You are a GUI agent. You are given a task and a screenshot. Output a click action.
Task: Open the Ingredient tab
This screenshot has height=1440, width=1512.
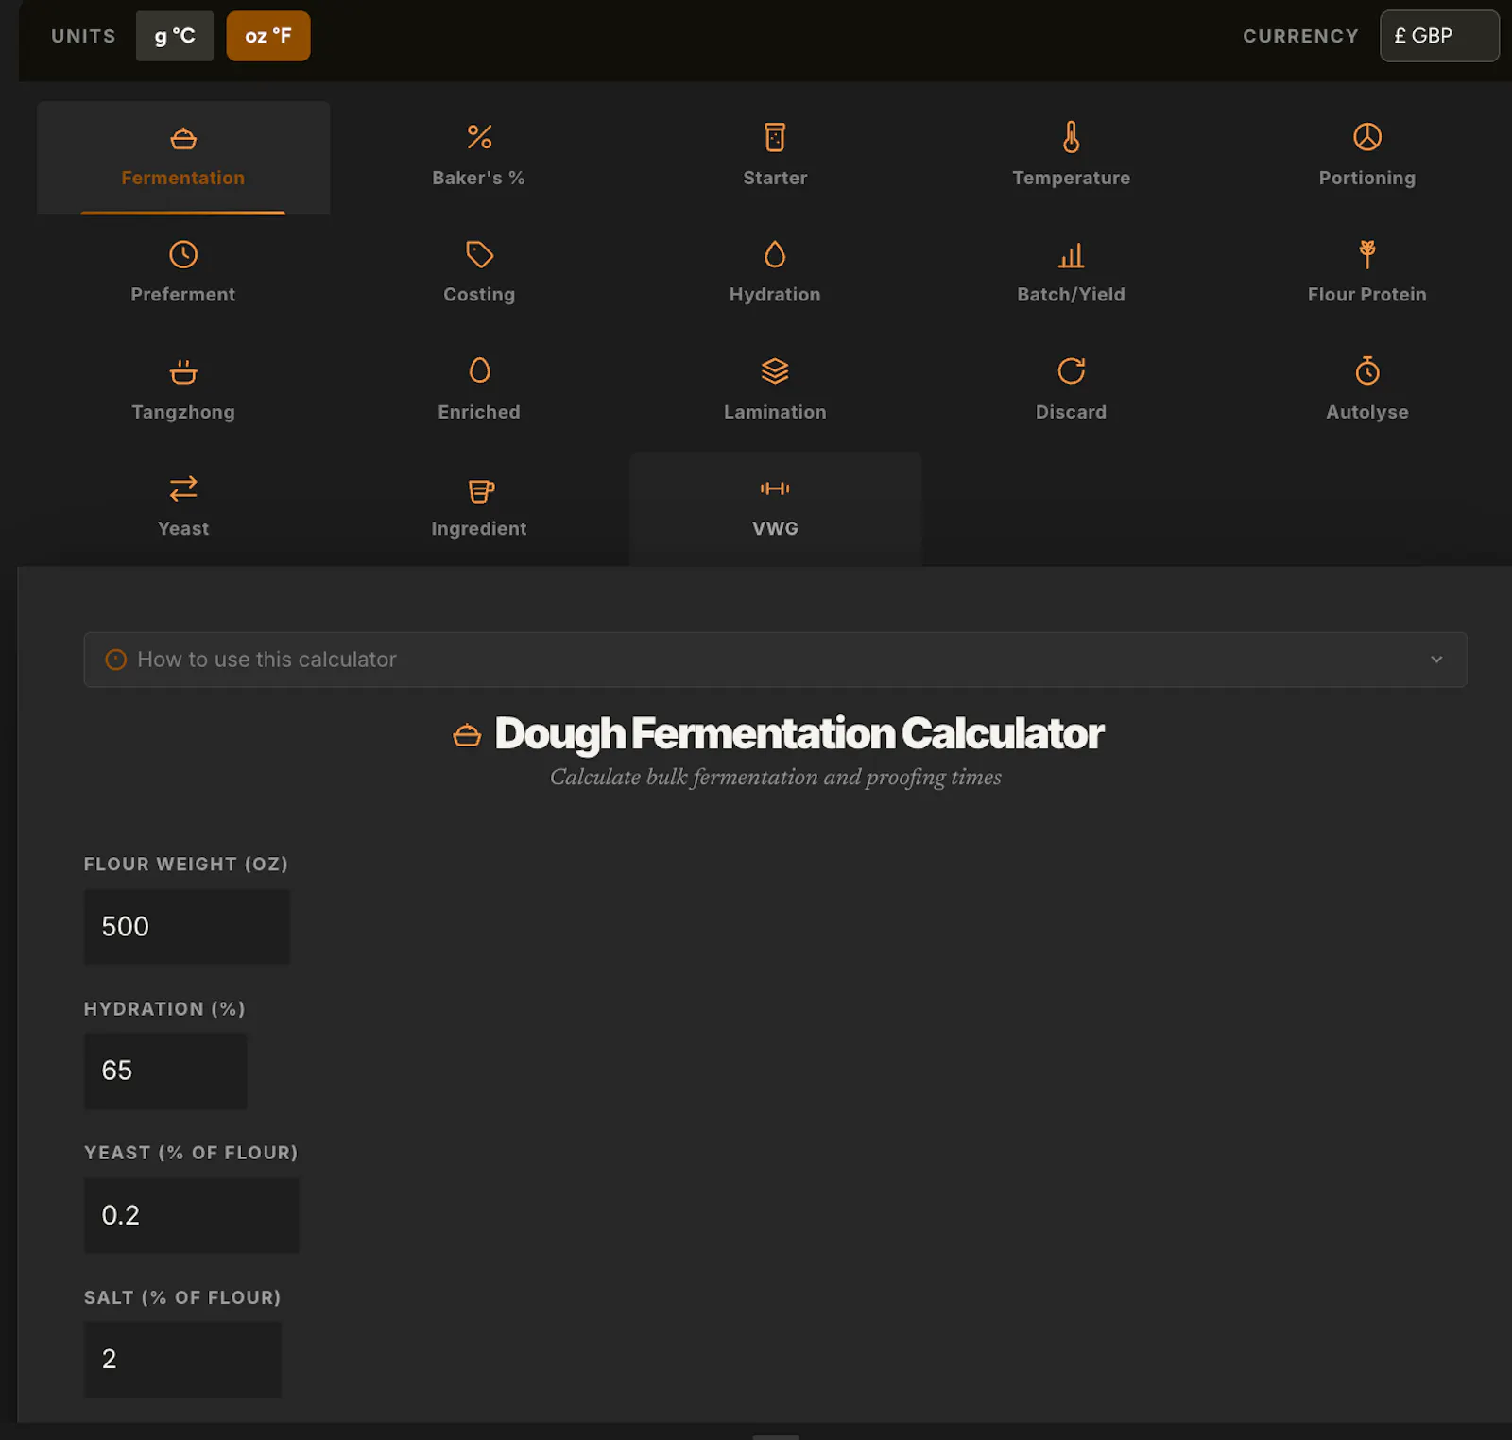[479, 508]
